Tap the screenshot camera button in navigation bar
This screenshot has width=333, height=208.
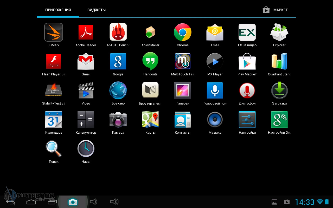point(73,202)
